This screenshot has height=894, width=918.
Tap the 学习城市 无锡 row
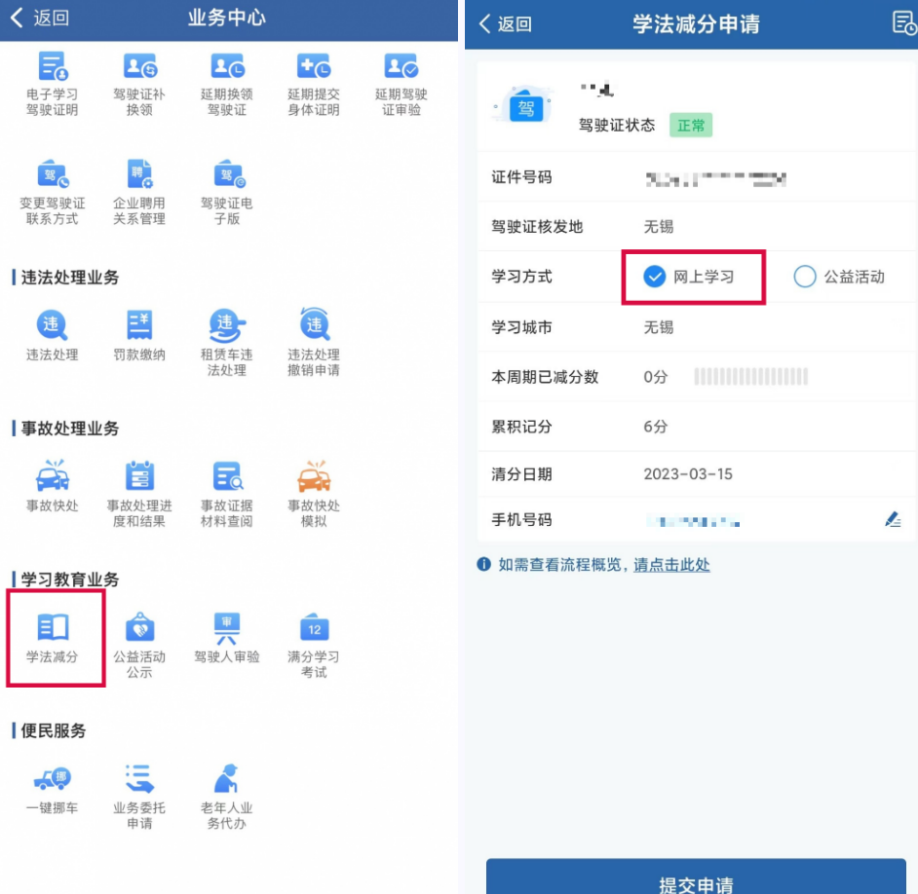[696, 327]
